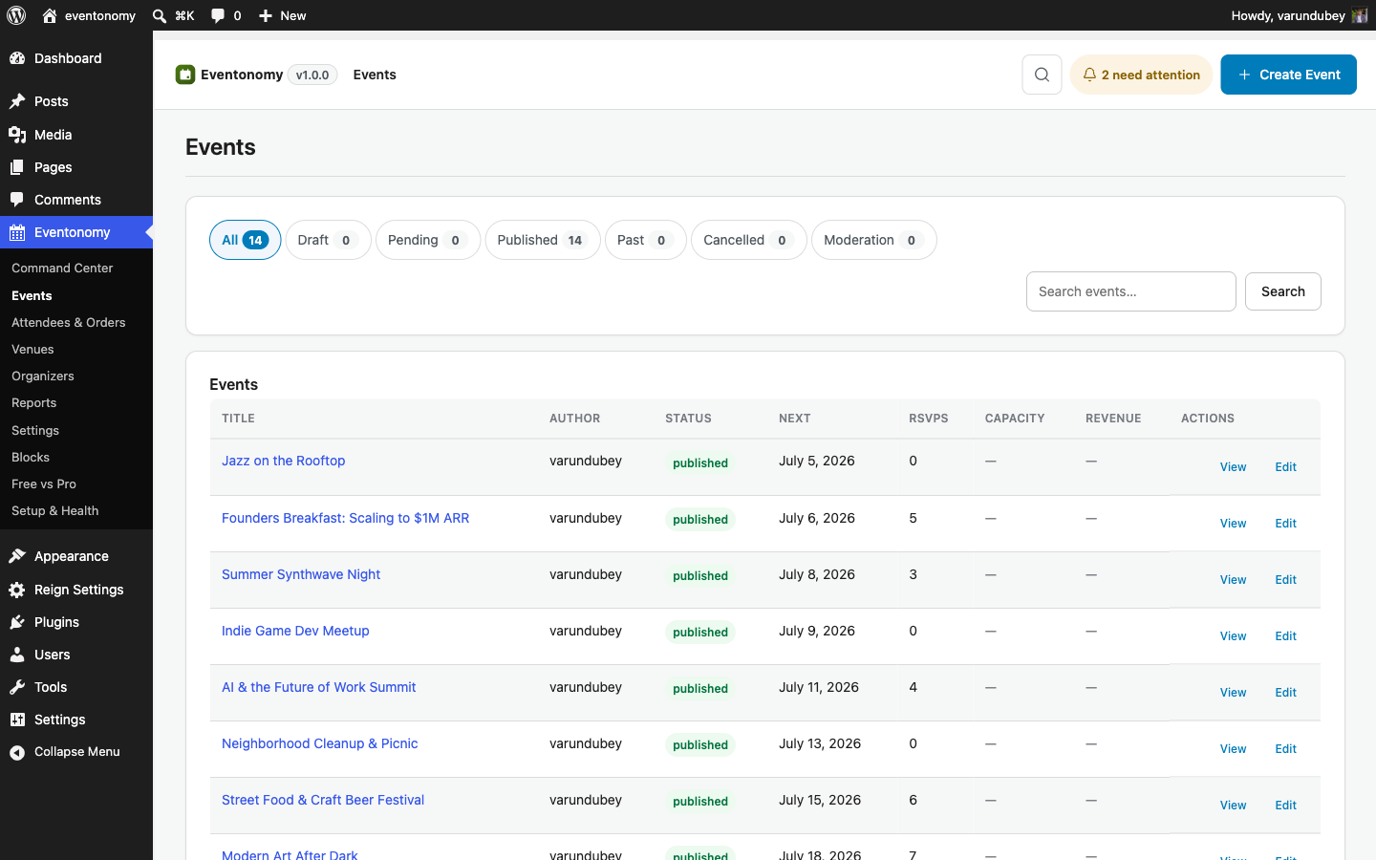This screenshot has height=860, width=1376.
Task: Click the July 11, 2026 date cell
Action: point(818,687)
